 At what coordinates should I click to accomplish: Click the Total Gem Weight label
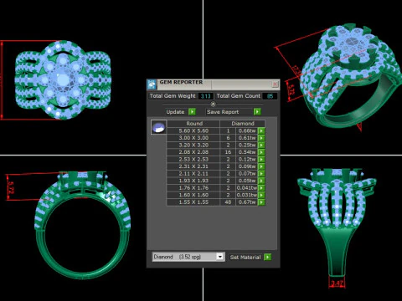pos(173,96)
